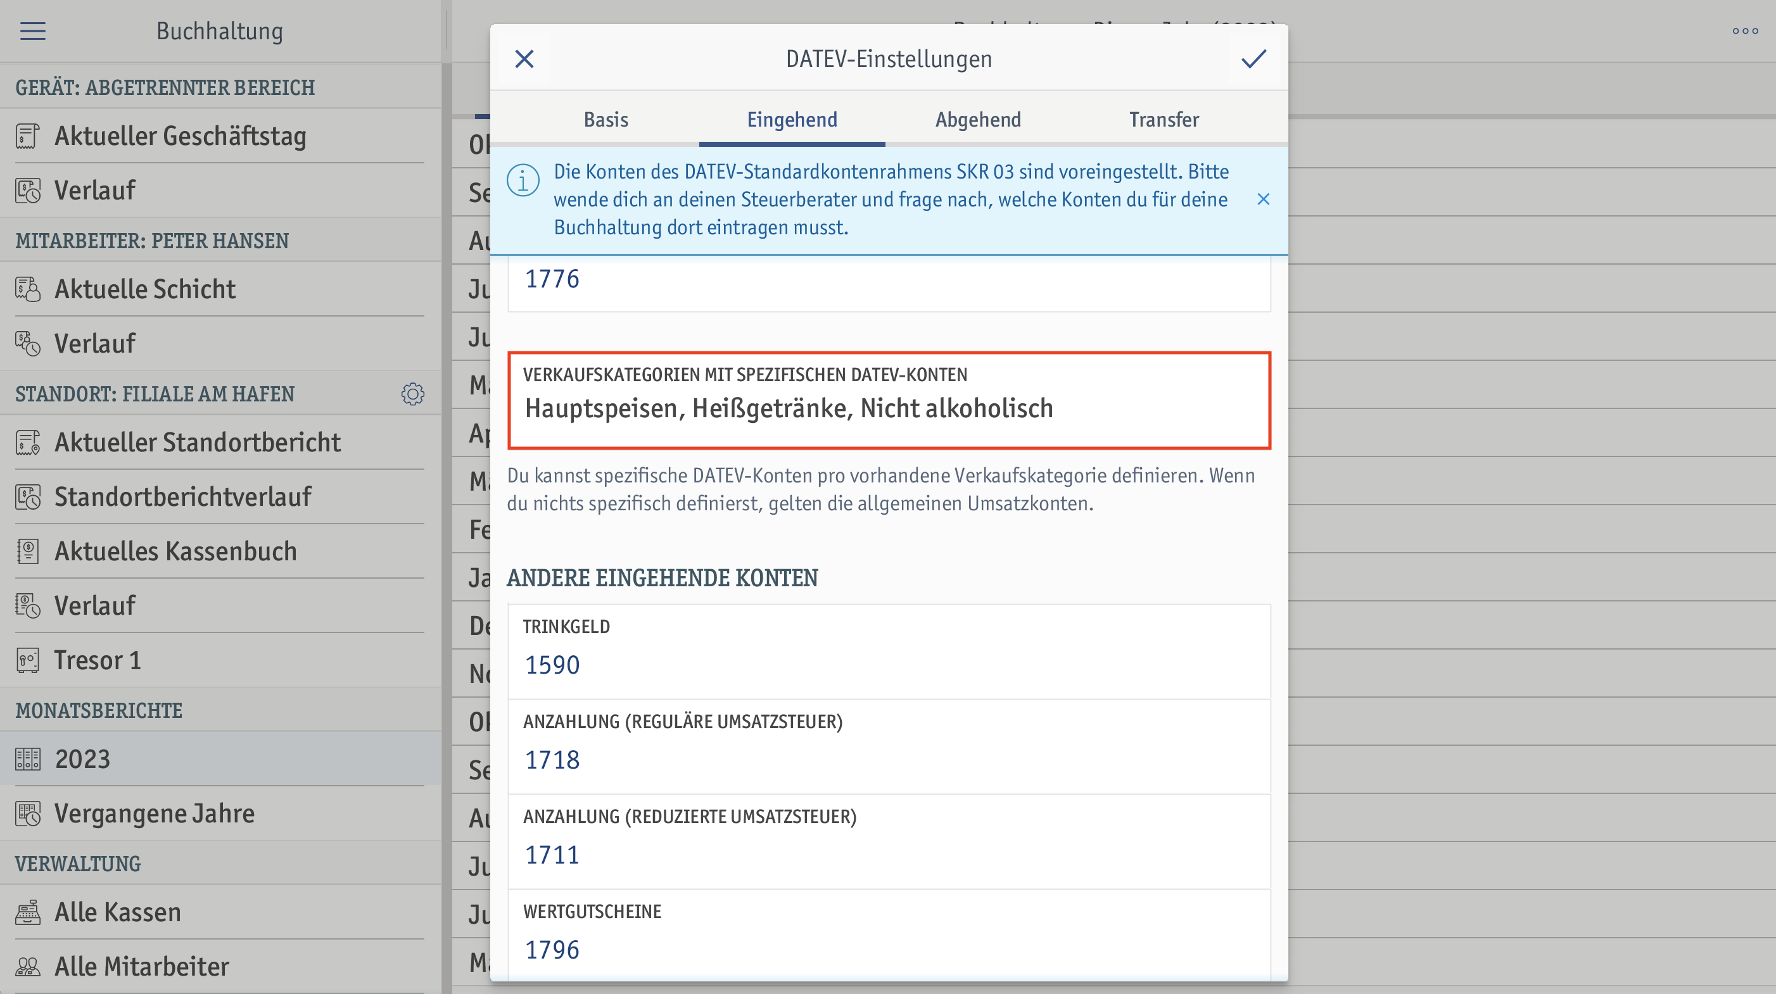
Task: Click the Aktueller Geschäftstag receipt icon
Action: pos(28,137)
